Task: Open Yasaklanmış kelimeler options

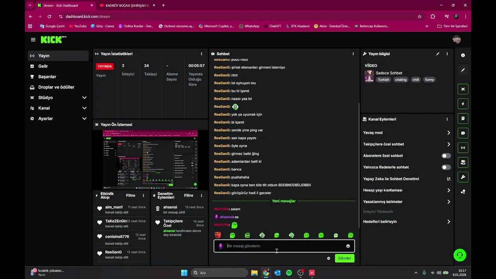Action: pyautogui.click(x=407, y=202)
